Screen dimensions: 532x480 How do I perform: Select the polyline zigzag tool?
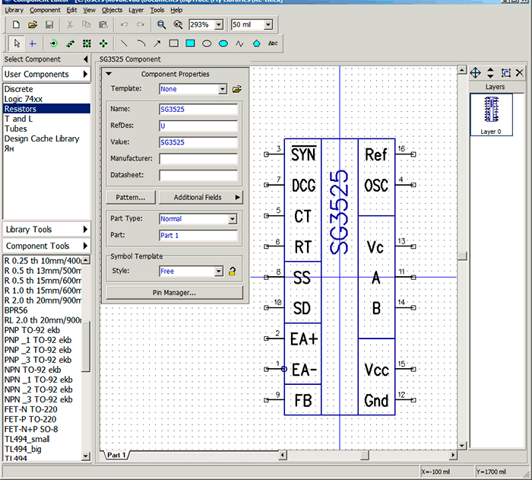[x=239, y=43]
